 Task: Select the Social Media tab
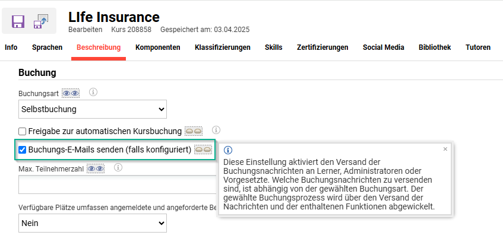click(x=383, y=47)
